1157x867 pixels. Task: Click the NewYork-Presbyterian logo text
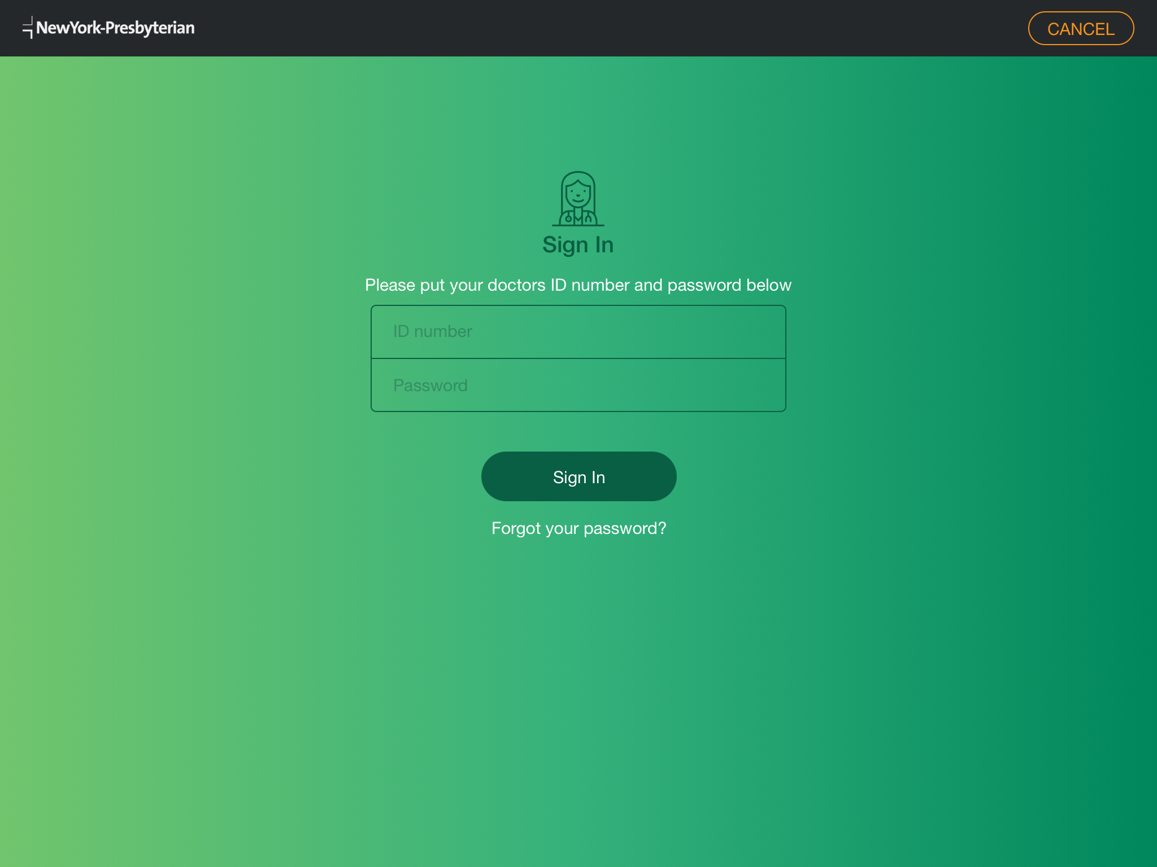point(115,28)
